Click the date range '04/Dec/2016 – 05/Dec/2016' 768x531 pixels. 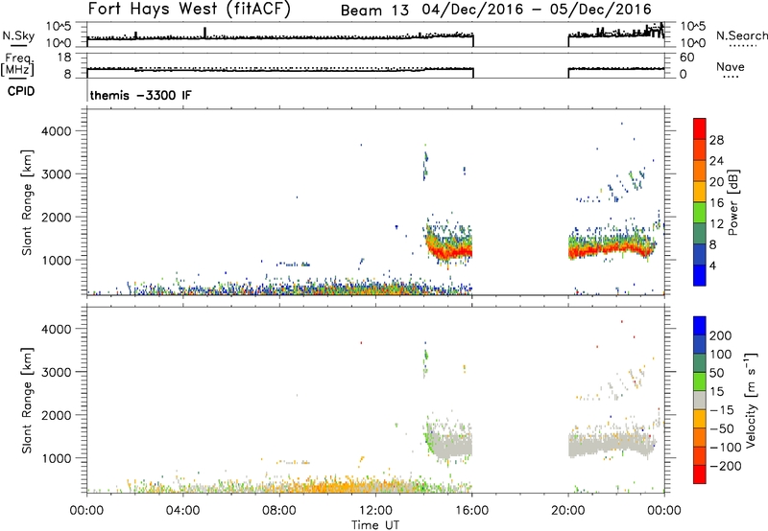(537, 10)
